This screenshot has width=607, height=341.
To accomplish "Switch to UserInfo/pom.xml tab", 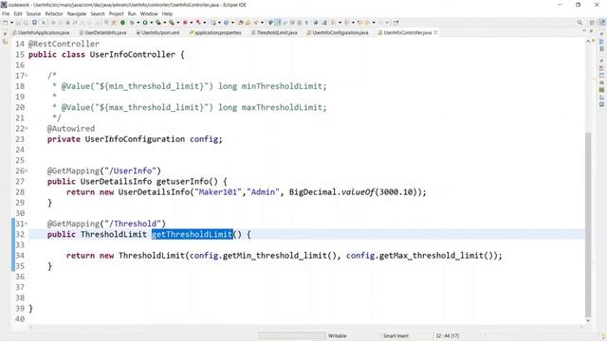I will pos(157,33).
